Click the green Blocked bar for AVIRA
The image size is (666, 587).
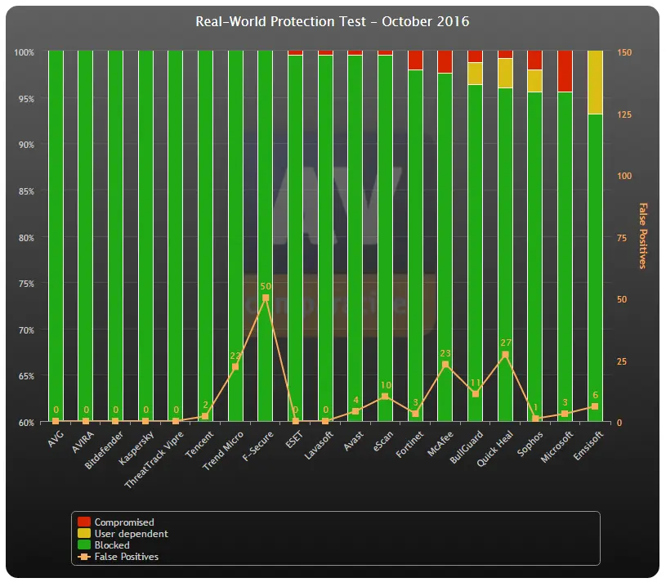click(85, 236)
